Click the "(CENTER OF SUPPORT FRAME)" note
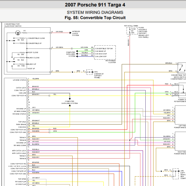This screenshot has height=186, width=186. [99, 76]
